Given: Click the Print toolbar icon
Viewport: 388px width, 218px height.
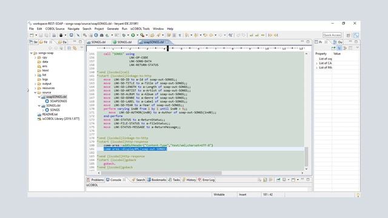Looking at the screenshot, I should point(54,35).
